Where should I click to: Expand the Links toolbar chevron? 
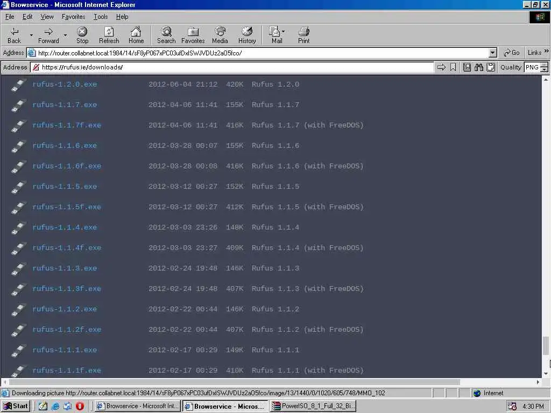(547, 51)
